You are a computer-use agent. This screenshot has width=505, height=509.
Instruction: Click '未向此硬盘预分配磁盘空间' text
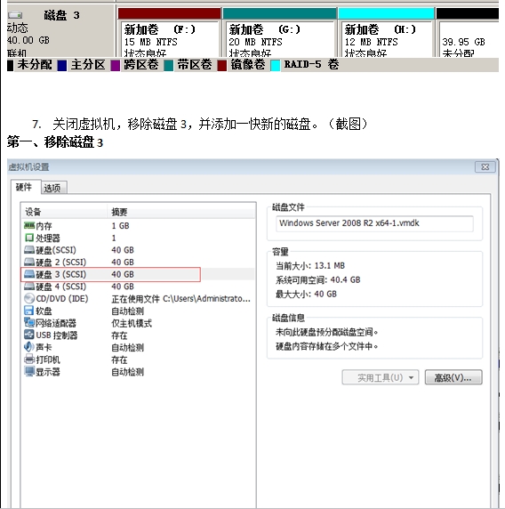326,332
